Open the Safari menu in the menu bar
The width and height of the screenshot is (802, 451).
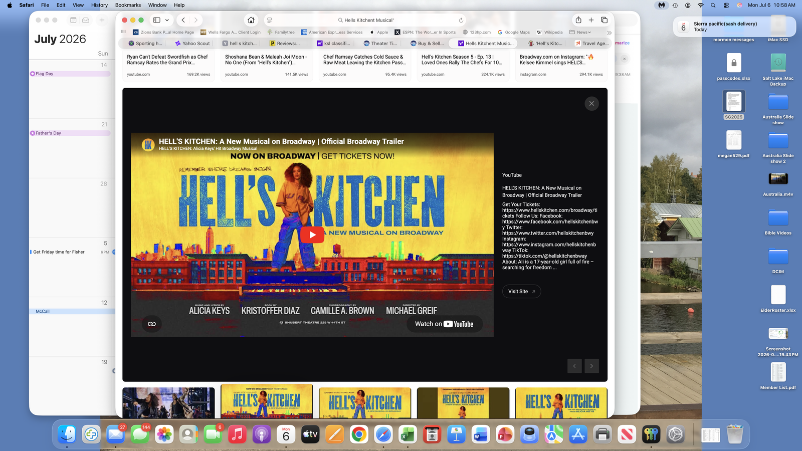pyautogui.click(x=27, y=5)
